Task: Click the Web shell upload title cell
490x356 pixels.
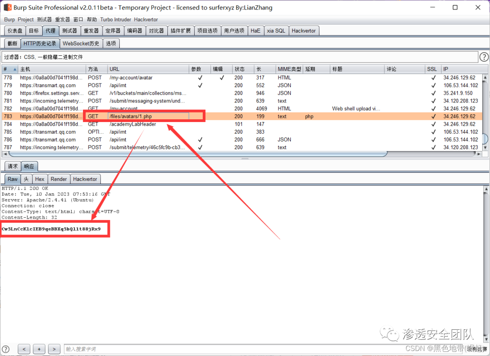Action: click(356, 108)
